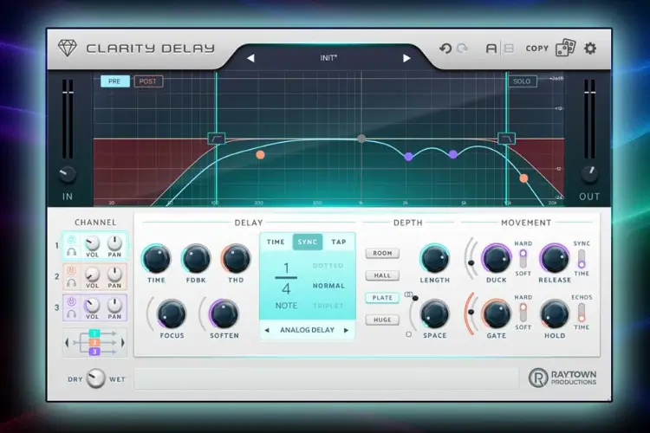Toggle channel 2 power icon

pos(72,271)
